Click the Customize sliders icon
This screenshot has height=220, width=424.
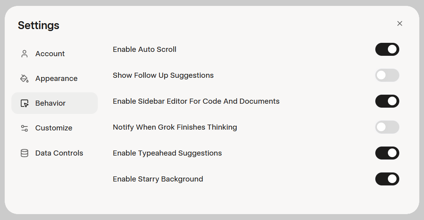coord(24,128)
